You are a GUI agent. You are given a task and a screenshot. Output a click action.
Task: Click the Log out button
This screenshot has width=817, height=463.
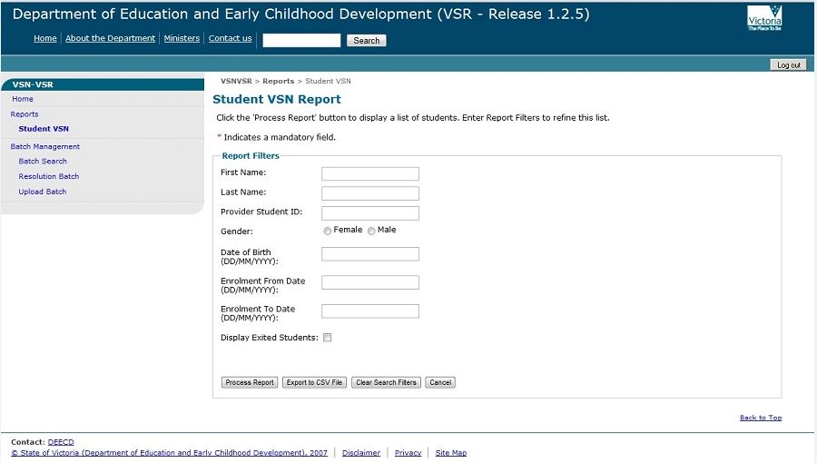788,65
